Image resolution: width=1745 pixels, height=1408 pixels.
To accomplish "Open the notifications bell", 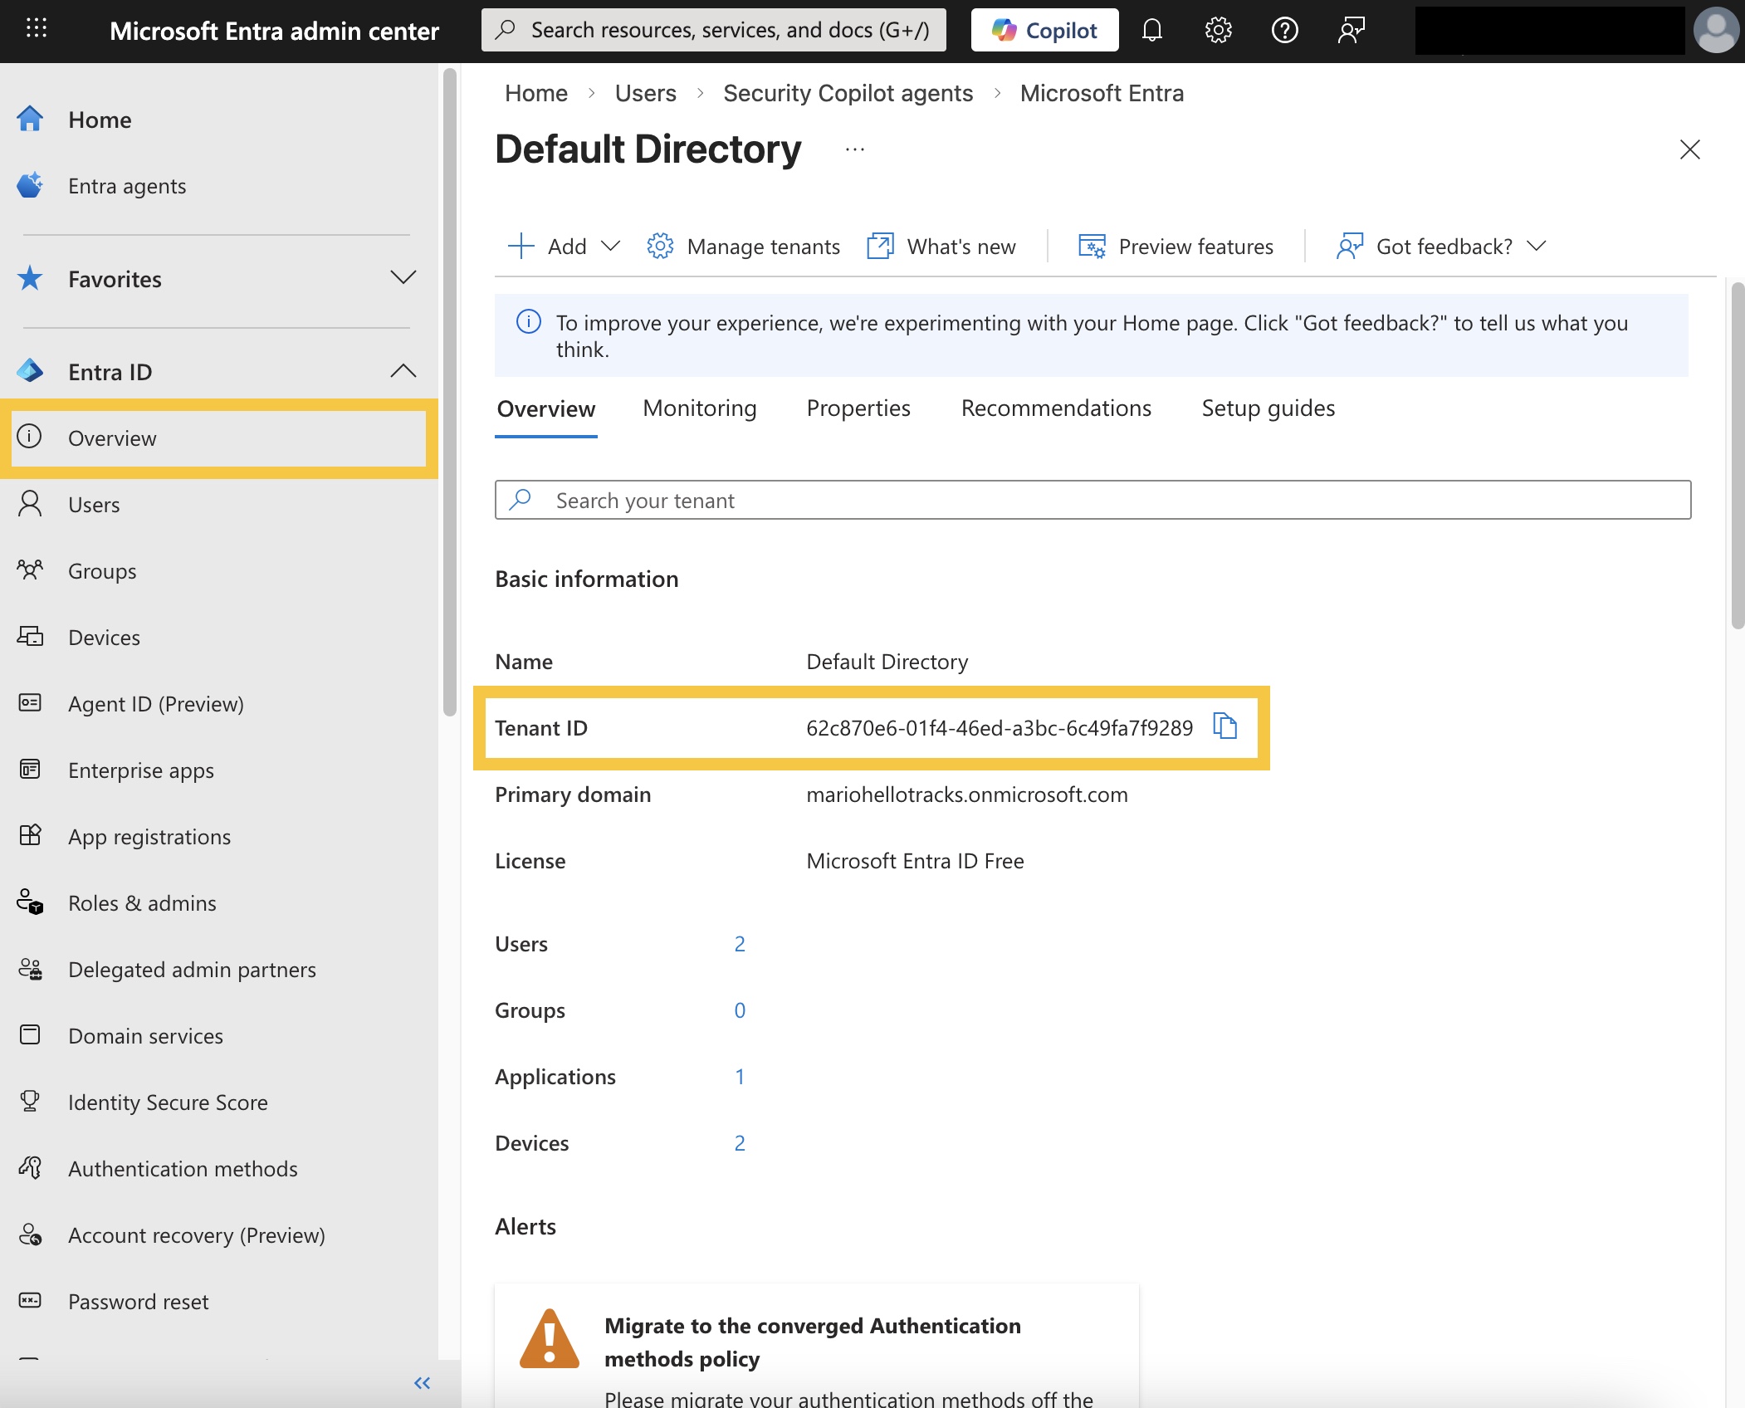I will [x=1151, y=31].
